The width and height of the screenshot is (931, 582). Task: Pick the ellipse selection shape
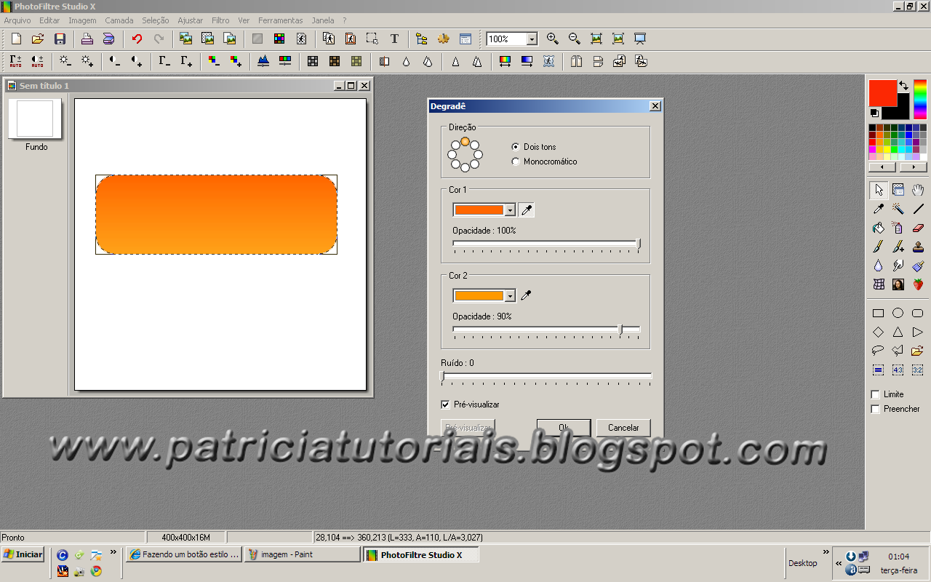coord(898,314)
